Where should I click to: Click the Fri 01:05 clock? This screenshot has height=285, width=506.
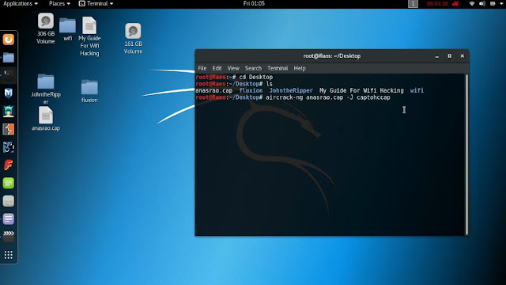coord(254,3)
